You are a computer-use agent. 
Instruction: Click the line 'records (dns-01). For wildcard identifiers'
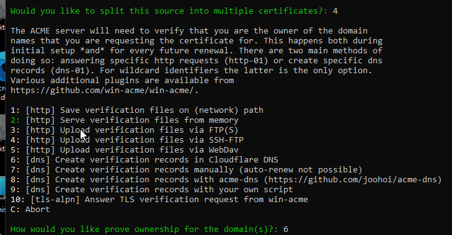point(192,71)
